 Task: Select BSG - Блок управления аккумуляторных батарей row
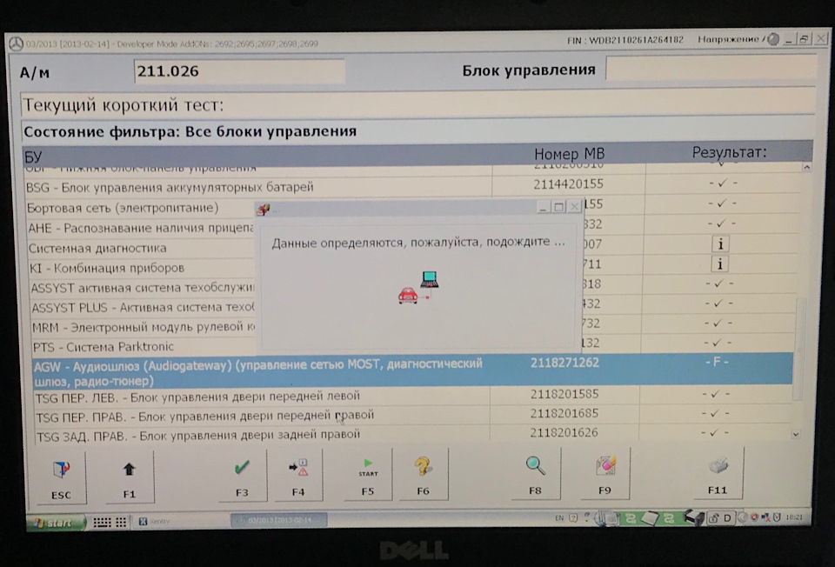(x=412, y=186)
